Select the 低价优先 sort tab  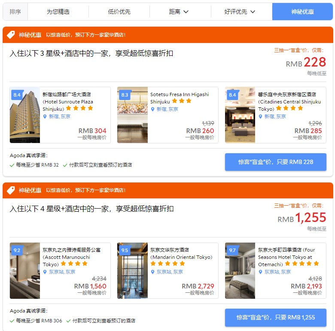tap(119, 12)
